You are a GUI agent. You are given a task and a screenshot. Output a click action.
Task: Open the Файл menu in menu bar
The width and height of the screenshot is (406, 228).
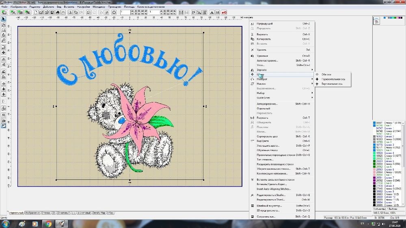coord(4,7)
